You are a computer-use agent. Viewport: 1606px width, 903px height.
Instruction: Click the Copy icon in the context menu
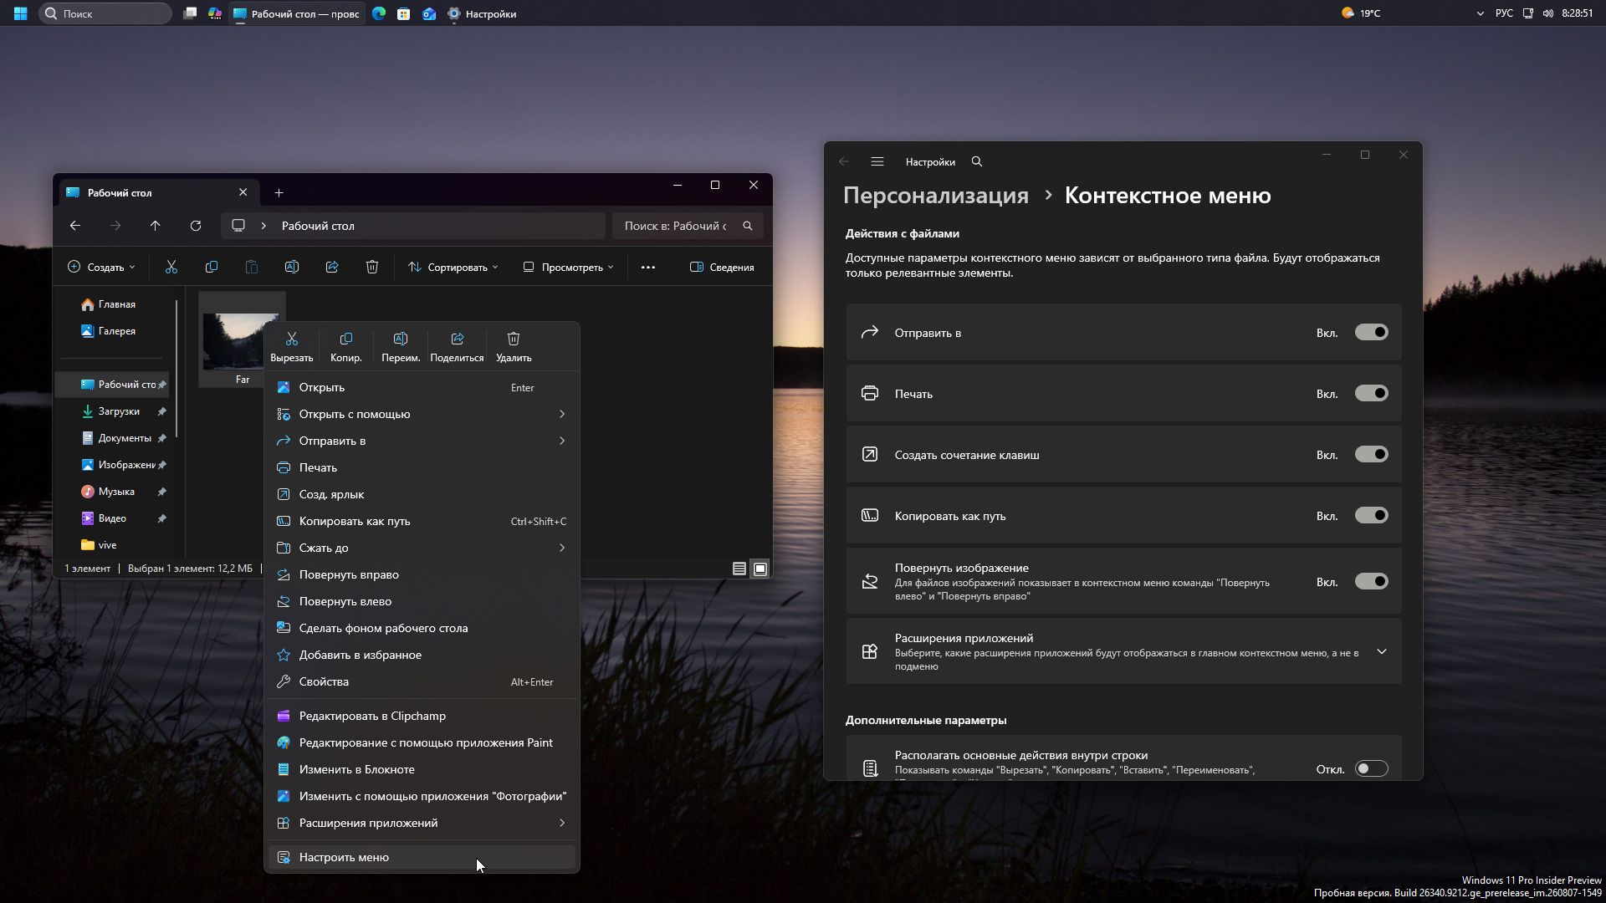pos(346,339)
